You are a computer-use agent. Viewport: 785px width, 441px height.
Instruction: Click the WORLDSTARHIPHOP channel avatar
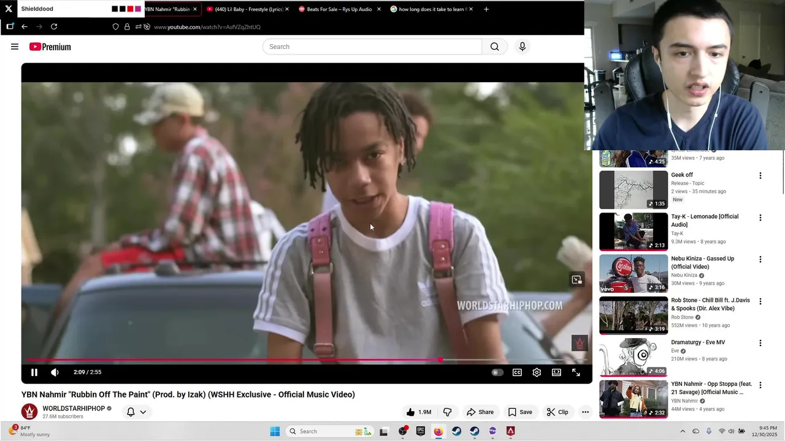[x=29, y=412]
